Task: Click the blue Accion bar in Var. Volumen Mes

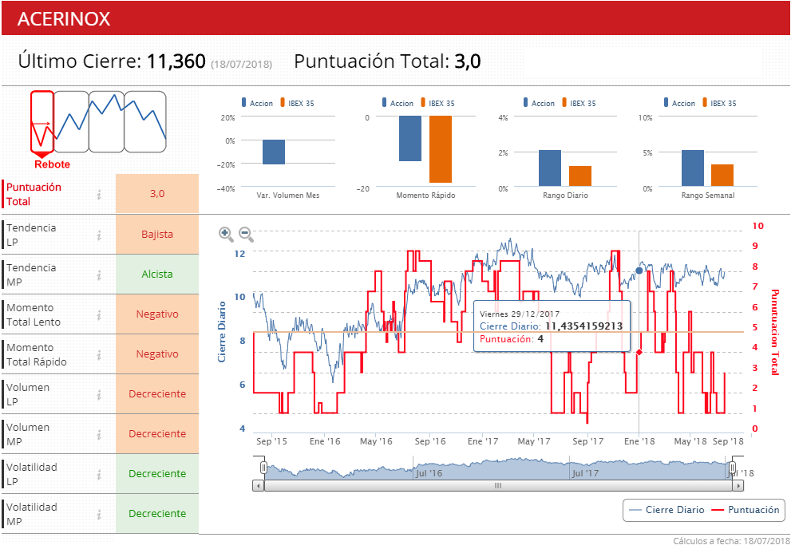Action: click(x=274, y=152)
